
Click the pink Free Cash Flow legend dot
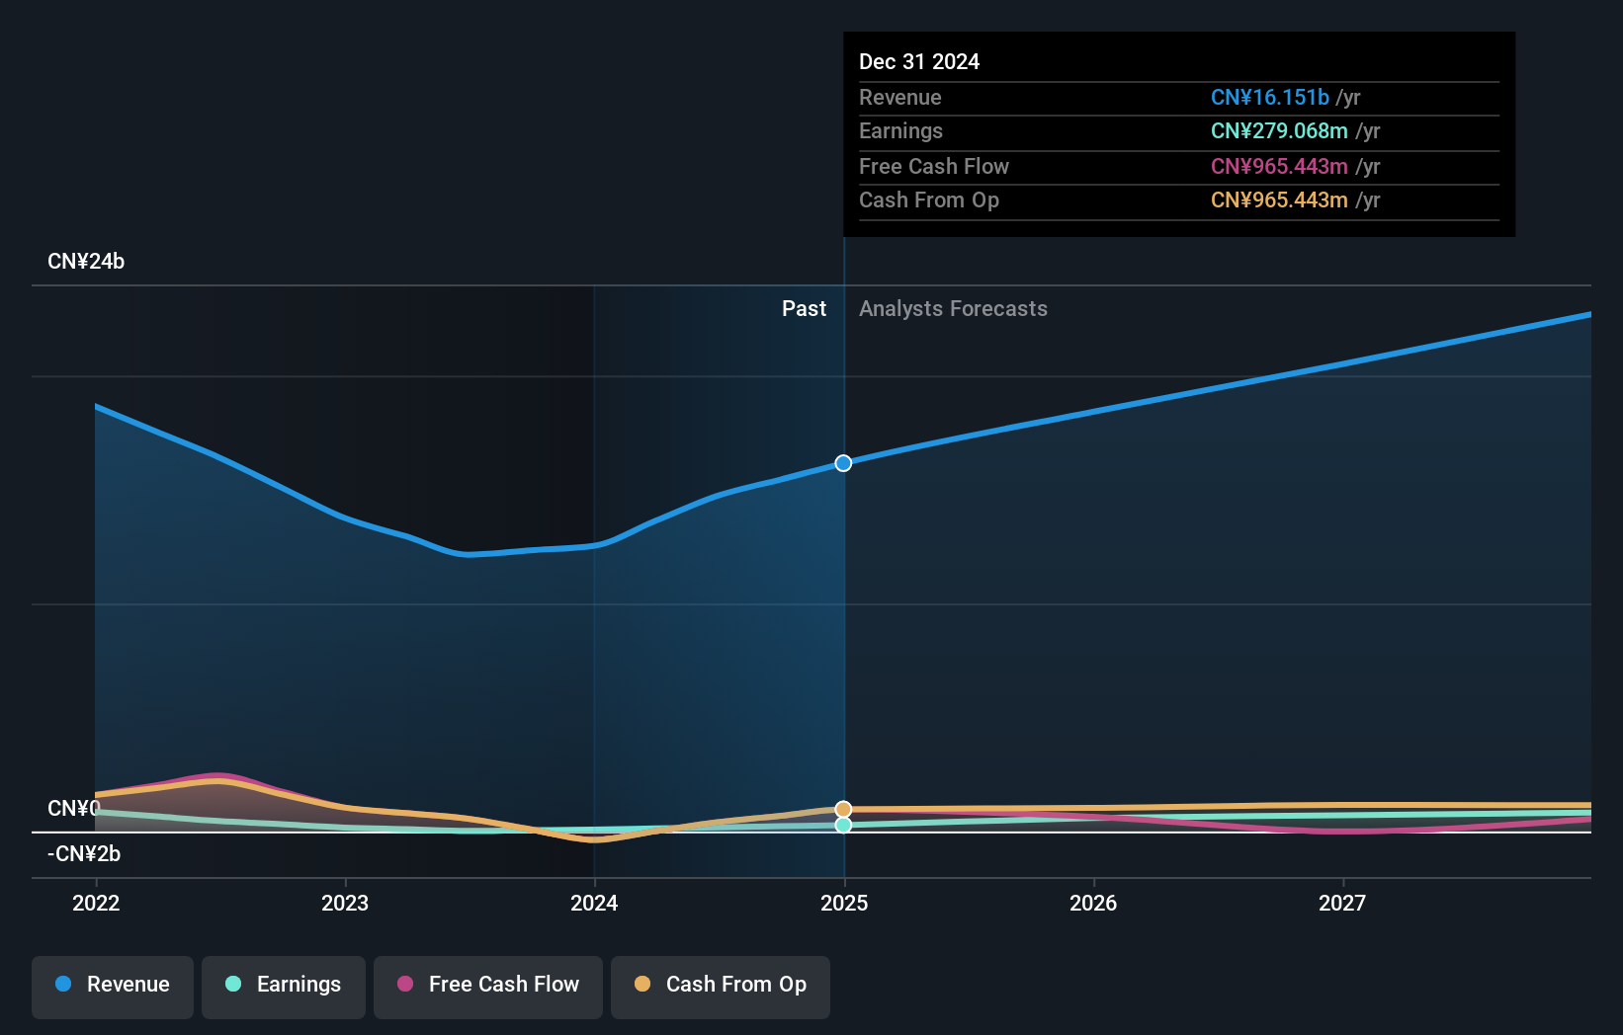click(405, 985)
